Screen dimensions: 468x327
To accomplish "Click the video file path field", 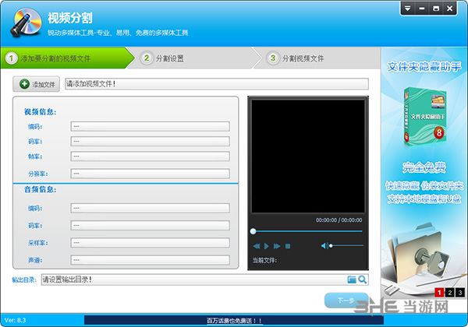I will click(x=217, y=83).
